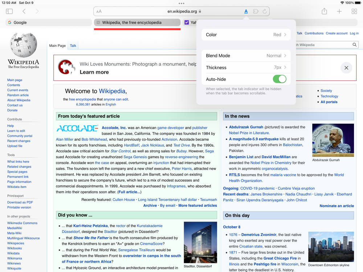Show tab overview grid icon
Viewport: 363px width, 272px height.
[x=354, y=11]
